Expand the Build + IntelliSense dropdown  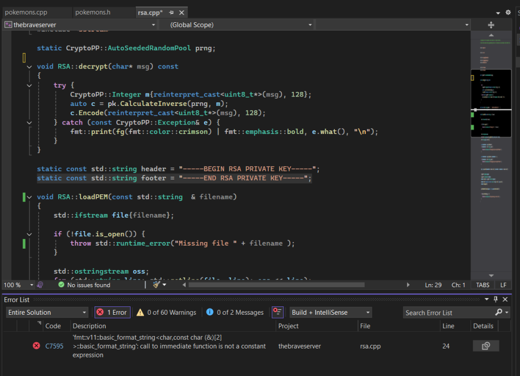click(331, 312)
